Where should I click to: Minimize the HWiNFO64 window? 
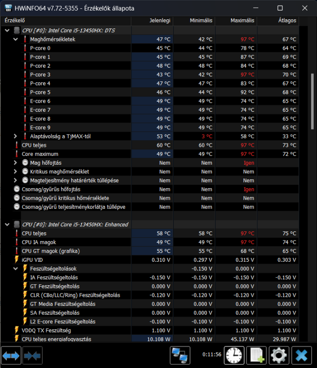click(x=256, y=8)
